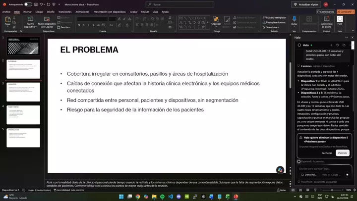
Task: Click the Halo history clock icon
Action: coord(338,45)
